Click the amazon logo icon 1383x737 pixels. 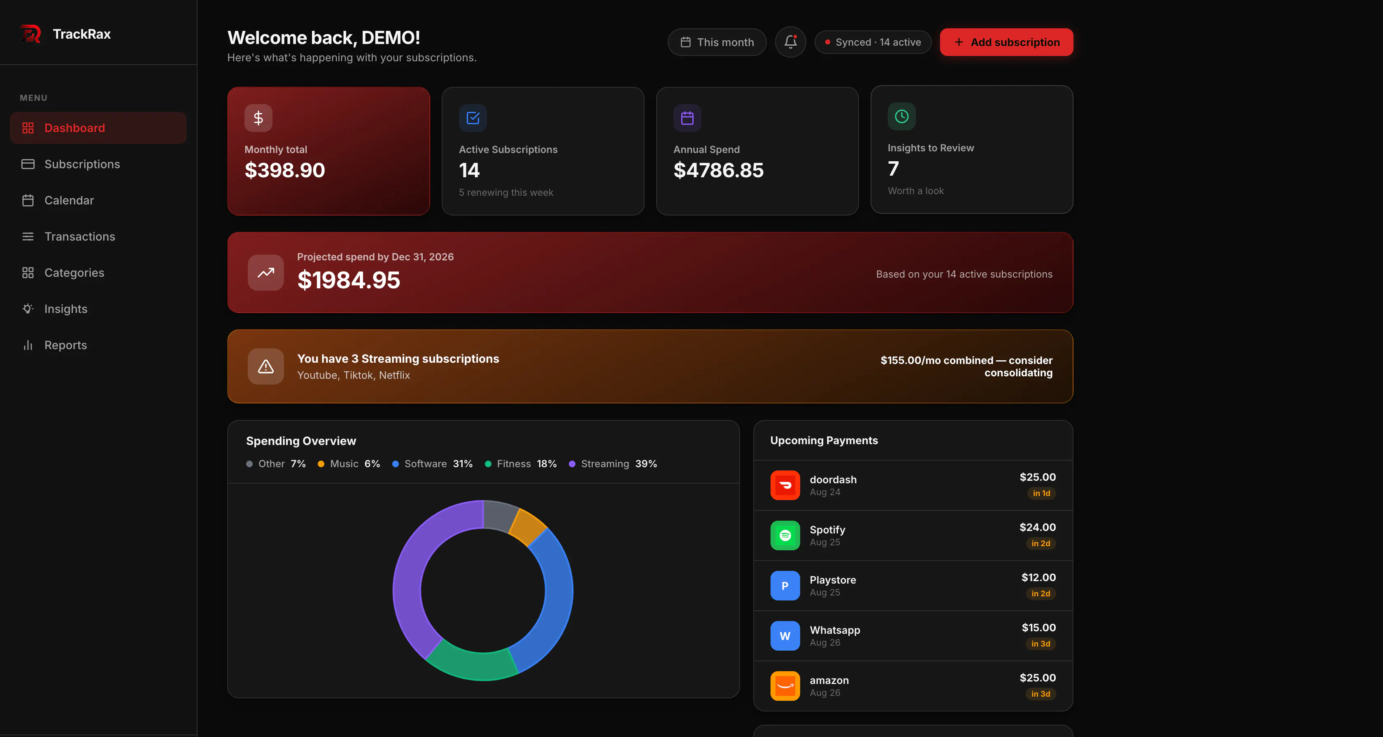[785, 686]
